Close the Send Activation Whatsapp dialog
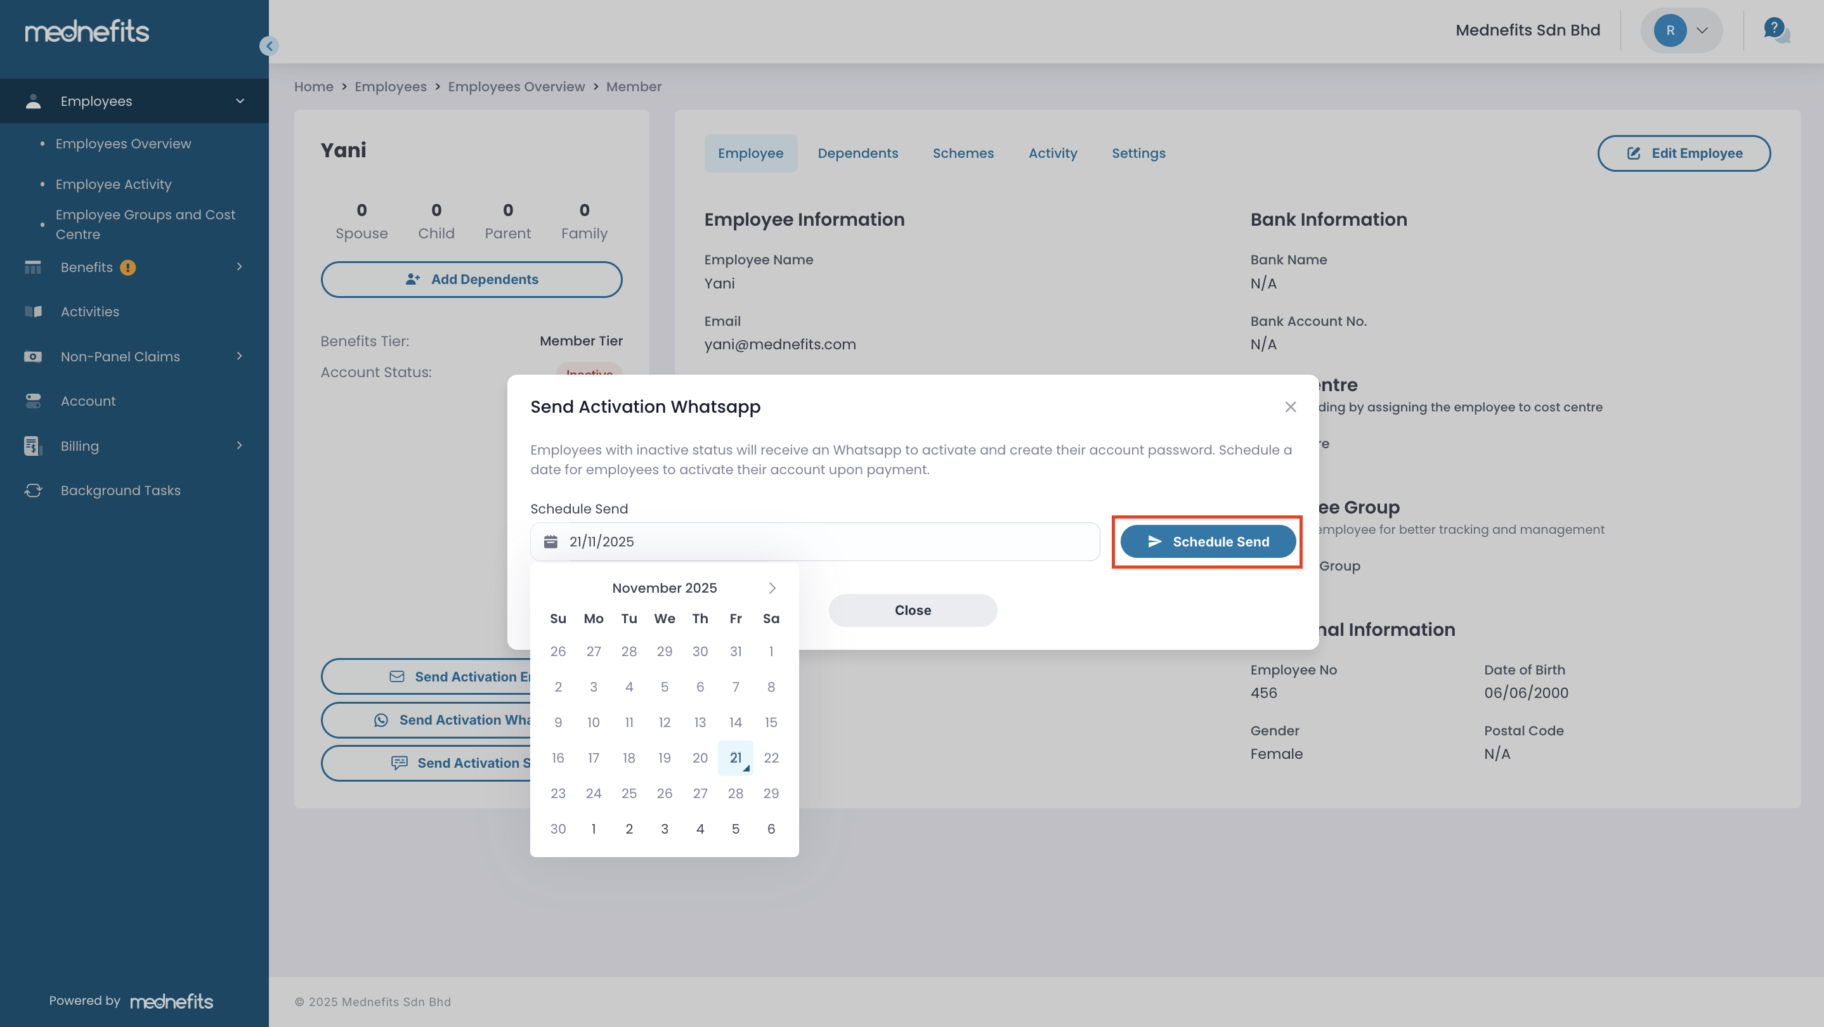This screenshot has width=1824, height=1027. coord(1290,407)
